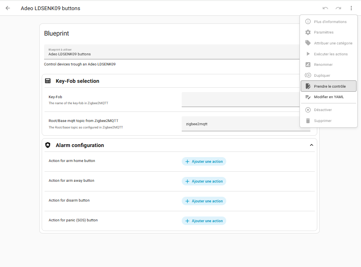Click the trash icon beside Supprimer
The width and height of the screenshot is (361, 267).
click(308, 120)
